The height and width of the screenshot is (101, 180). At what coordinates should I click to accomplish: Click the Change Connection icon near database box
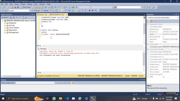(6, 11)
